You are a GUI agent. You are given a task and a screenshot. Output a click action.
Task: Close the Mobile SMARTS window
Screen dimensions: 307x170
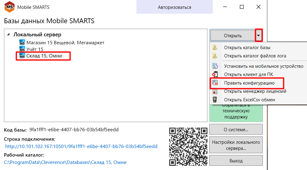pyautogui.click(x=258, y=7)
